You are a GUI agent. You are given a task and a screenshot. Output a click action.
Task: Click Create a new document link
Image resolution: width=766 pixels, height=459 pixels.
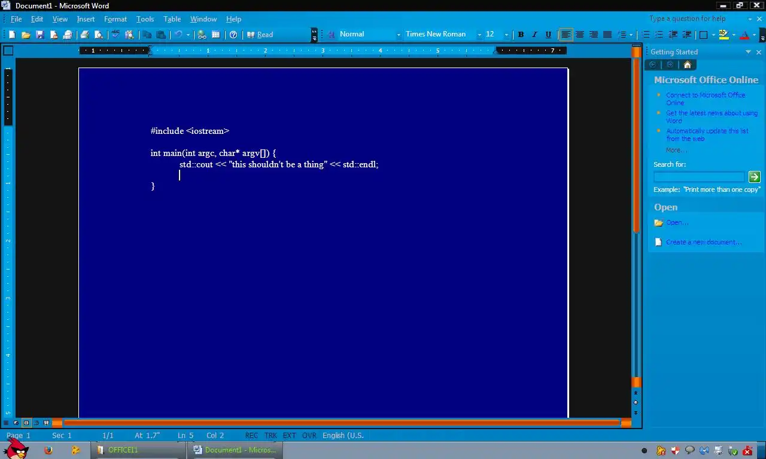tap(704, 242)
